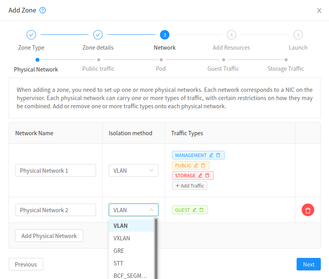The width and height of the screenshot is (329, 279).
Task: Click the Network step circle numbered 3
Action: tap(164, 35)
